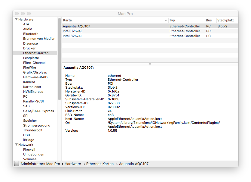The image size is (251, 182).
Task: Click the Subsystem-ID value 0x7300
Action: (x=114, y=103)
